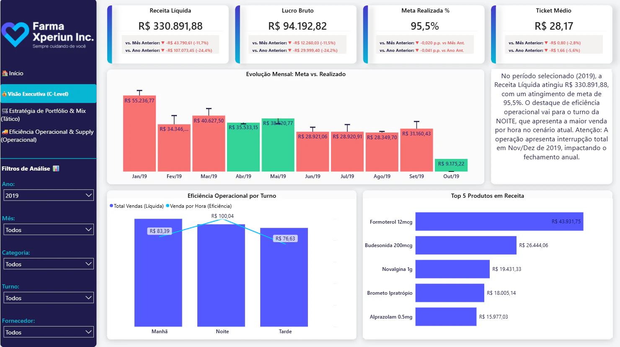Click the R$ 76,63 data label

pyautogui.click(x=285, y=238)
